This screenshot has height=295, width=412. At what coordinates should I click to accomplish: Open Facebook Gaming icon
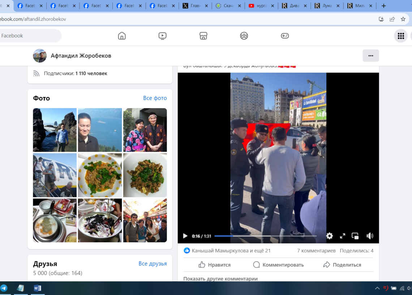[x=285, y=36]
